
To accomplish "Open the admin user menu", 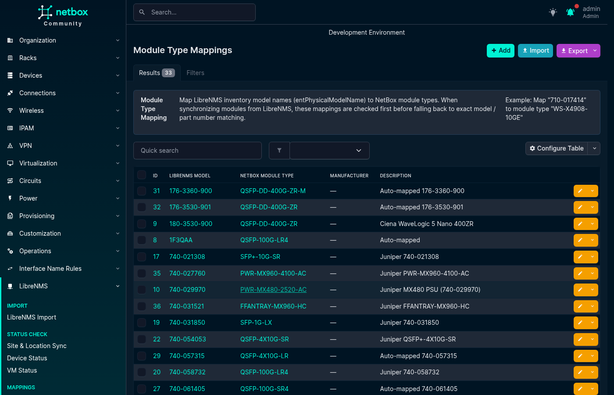I will coord(591,12).
